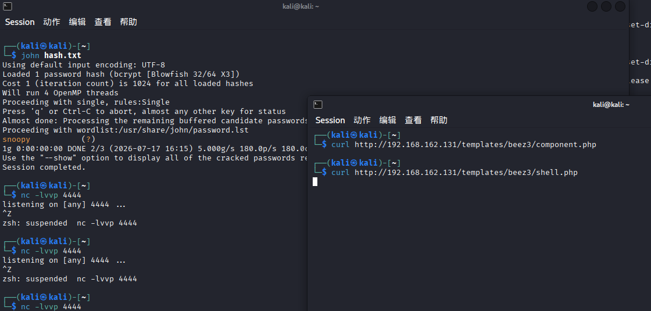Click 'kali@kali: ~' title of back window
The image size is (651, 311).
click(300, 6)
